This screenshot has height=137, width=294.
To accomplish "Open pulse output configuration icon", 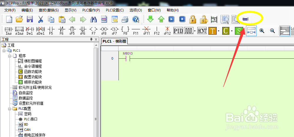I will pos(188,31).
